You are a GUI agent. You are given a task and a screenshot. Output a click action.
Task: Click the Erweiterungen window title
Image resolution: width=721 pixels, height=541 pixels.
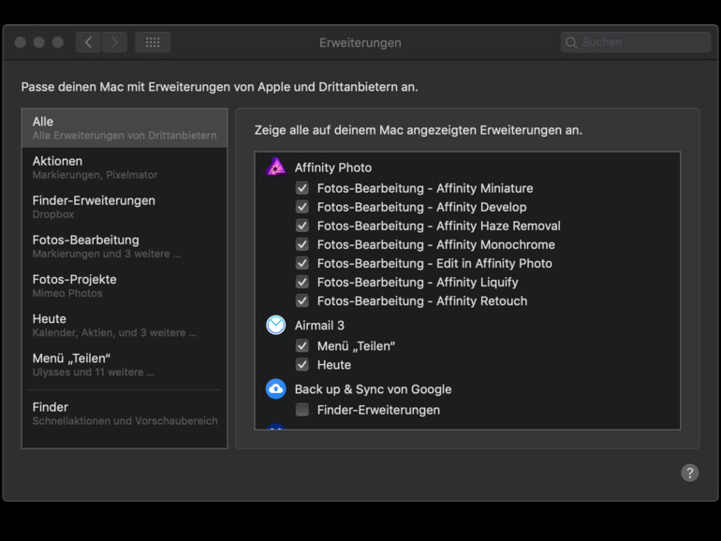[x=360, y=43]
